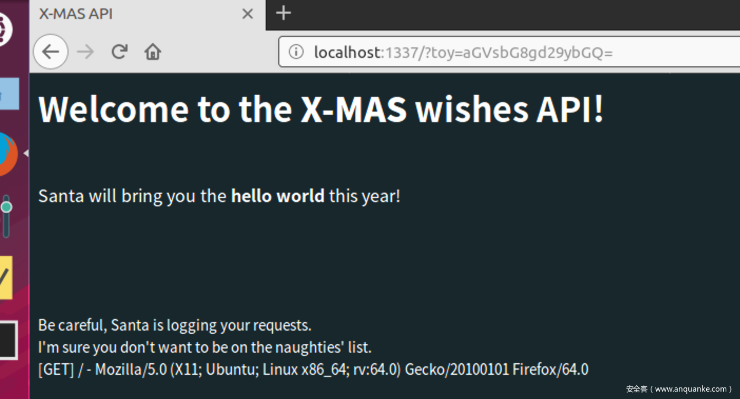
Task: Click the X-MAS wishes API heading
Action: coord(320,109)
